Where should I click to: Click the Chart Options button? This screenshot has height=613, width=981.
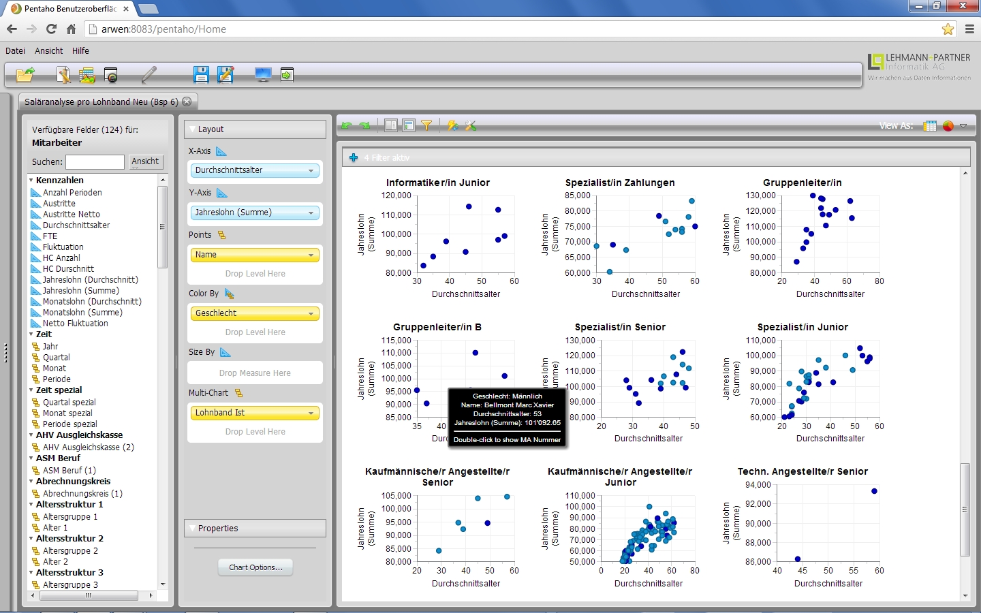255,567
